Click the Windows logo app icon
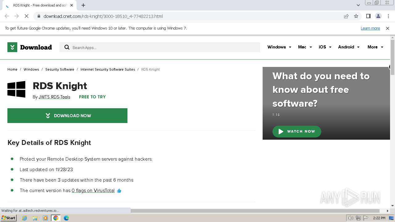 pos(16,89)
